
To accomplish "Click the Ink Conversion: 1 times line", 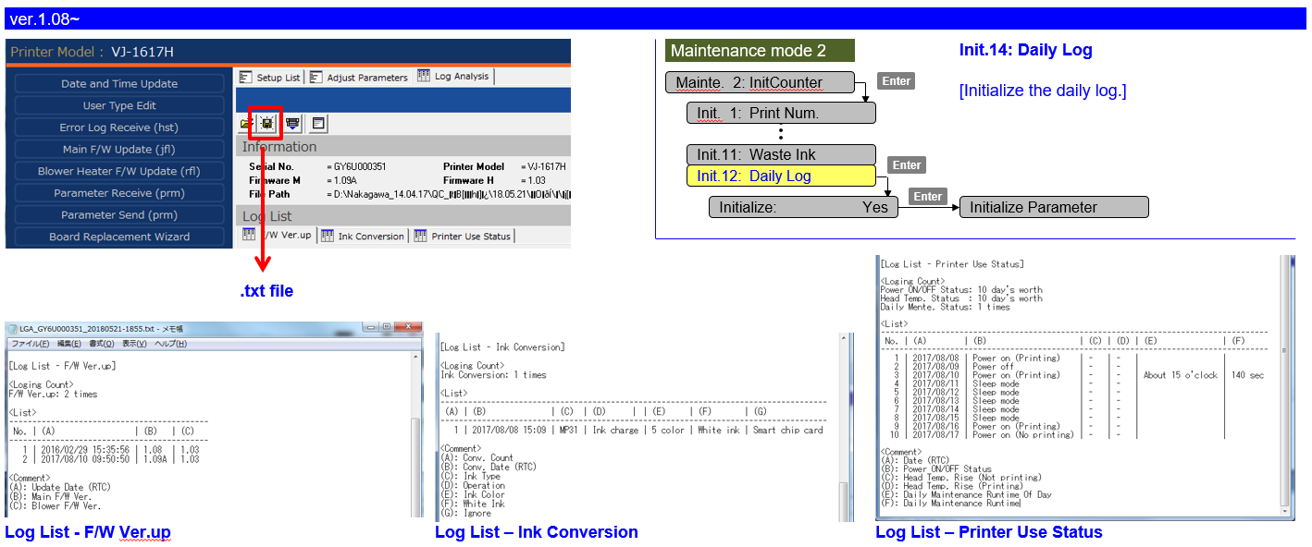I will click(x=493, y=375).
